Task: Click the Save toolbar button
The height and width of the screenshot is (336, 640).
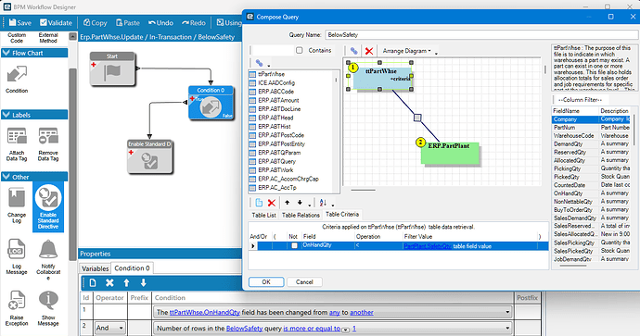Action: [x=19, y=23]
